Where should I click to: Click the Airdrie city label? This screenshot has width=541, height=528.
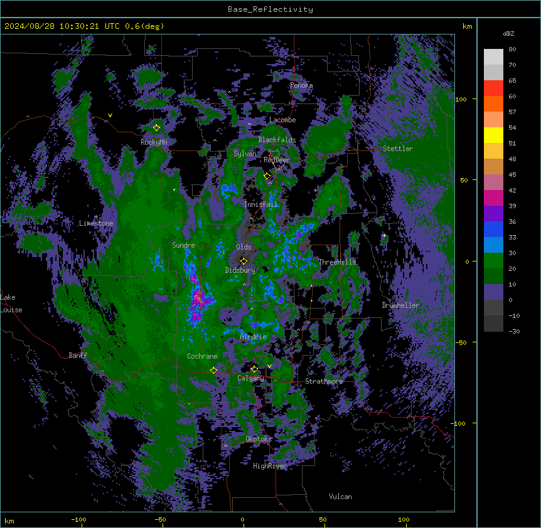coord(254,337)
